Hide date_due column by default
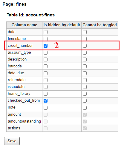Screen dimensions: 124x147 tap(45, 73)
